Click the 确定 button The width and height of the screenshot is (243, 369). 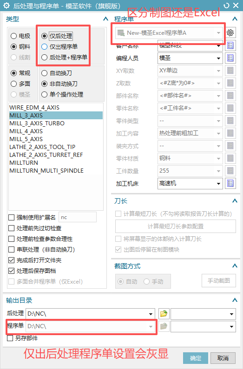click(x=196, y=358)
